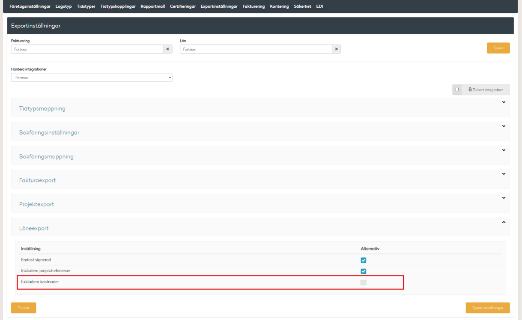This screenshot has width=522, height=320.
Task: Click the trash icon on Ta bort integration
Action: (470, 90)
